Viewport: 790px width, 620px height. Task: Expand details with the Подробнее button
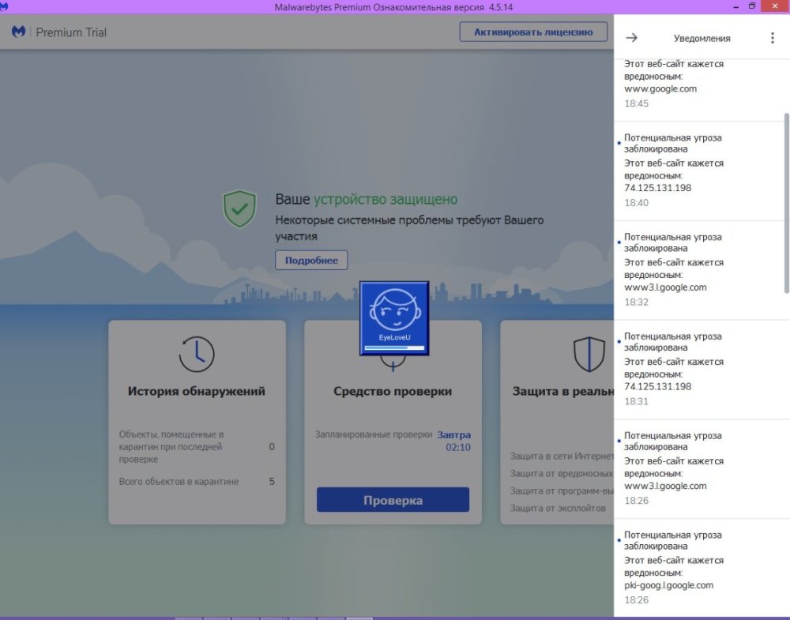310,260
